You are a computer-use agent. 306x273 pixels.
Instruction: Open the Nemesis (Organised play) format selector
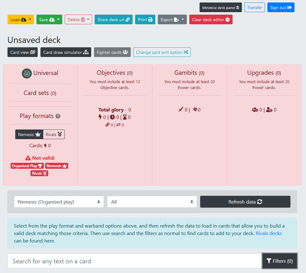(x=59, y=202)
